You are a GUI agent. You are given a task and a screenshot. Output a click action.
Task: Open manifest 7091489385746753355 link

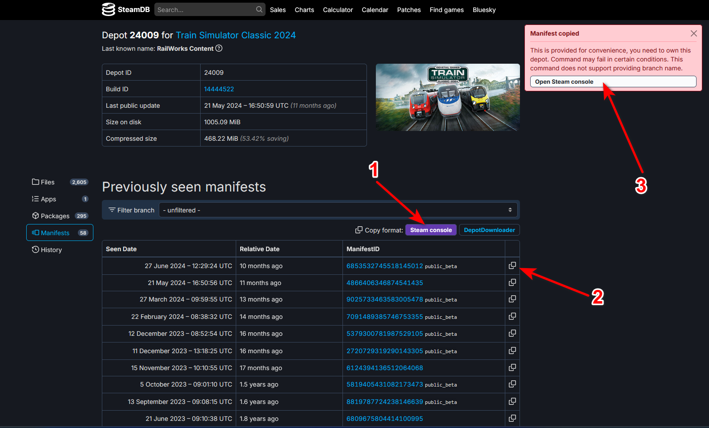coord(385,316)
